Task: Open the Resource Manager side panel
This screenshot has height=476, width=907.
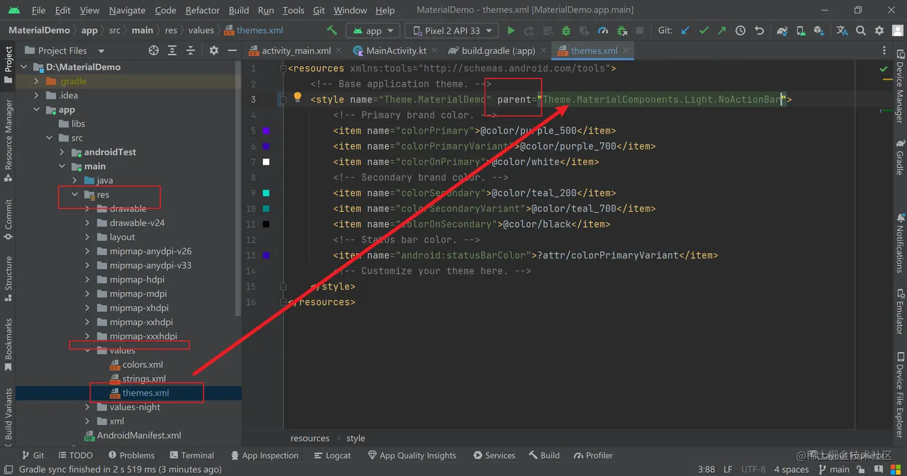Action: [x=8, y=142]
